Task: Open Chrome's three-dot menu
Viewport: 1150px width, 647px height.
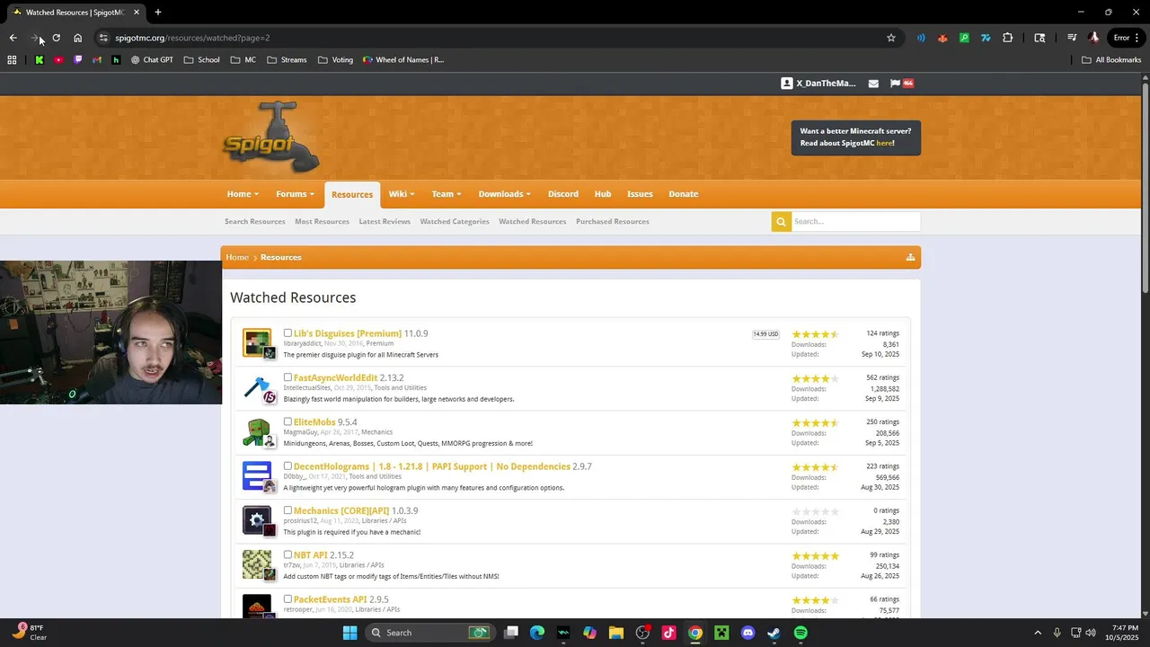Action: coord(1138,38)
